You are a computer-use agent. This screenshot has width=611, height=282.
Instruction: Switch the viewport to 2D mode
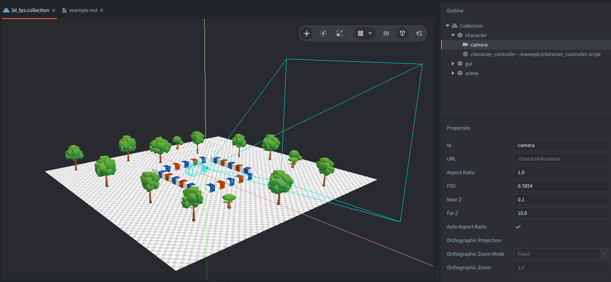pyautogui.click(x=386, y=34)
